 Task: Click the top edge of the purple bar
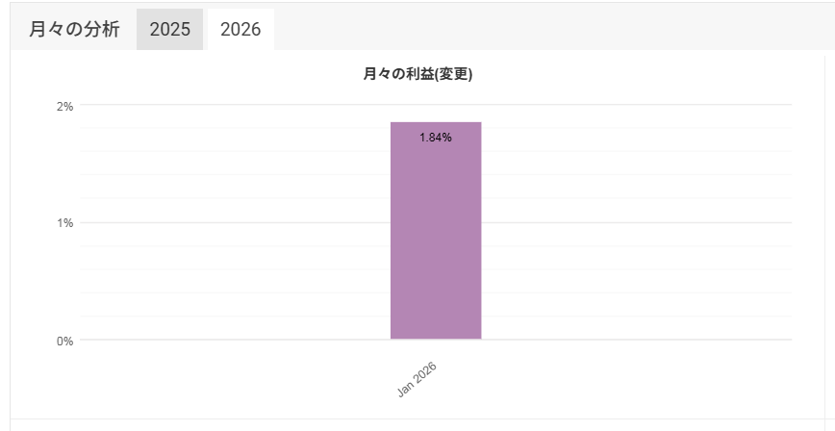[x=435, y=123]
